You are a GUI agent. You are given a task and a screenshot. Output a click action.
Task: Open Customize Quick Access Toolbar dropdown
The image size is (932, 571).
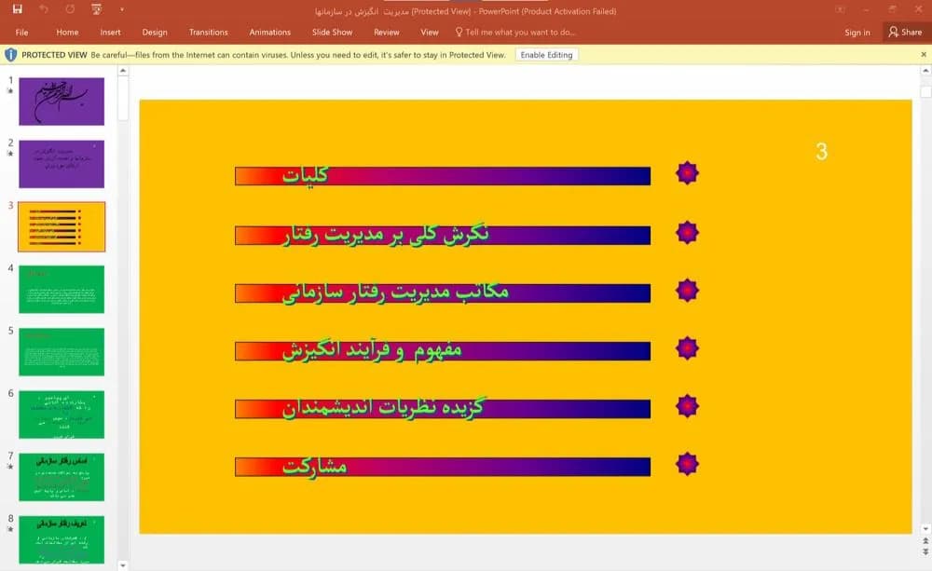(x=122, y=9)
